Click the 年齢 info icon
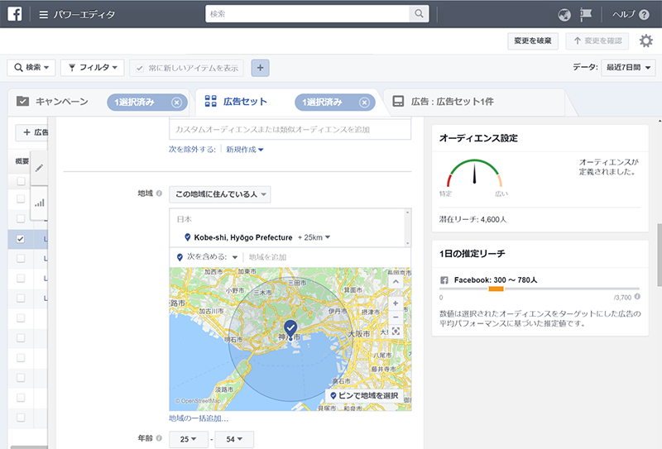This screenshot has height=449, width=662. pos(159,438)
